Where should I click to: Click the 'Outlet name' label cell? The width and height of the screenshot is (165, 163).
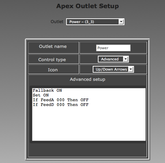(x=54, y=48)
